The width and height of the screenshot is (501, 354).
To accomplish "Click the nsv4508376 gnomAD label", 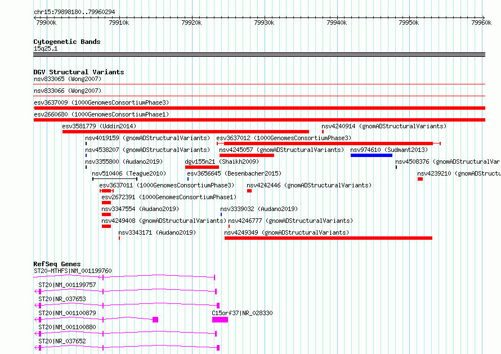I will click(x=448, y=162).
